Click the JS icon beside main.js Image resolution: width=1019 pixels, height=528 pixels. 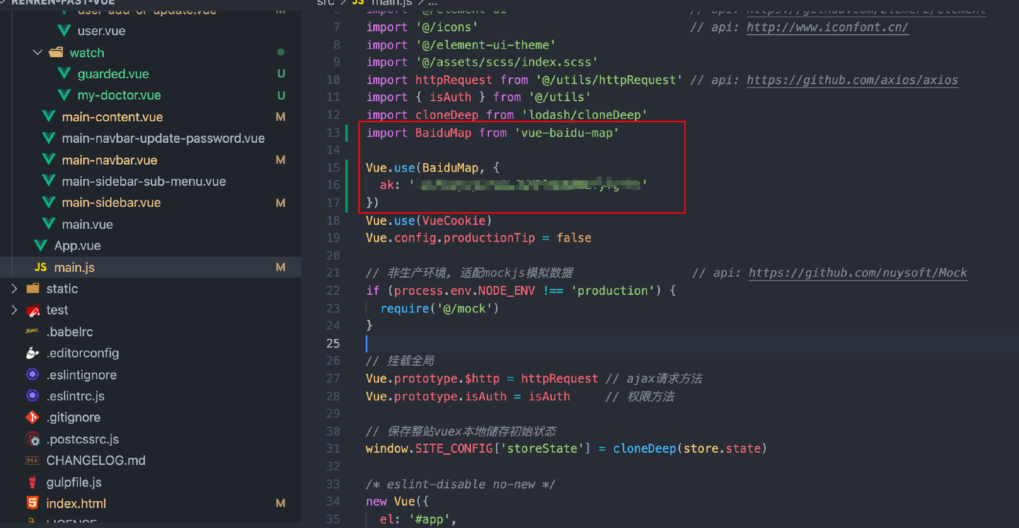(x=41, y=267)
